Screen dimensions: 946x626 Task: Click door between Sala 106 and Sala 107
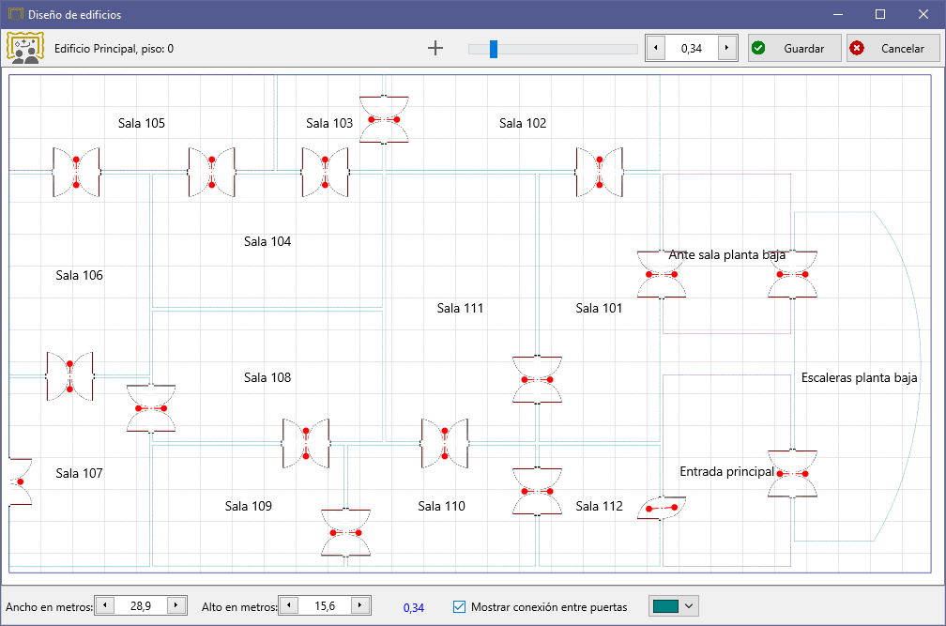(x=70, y=376)
